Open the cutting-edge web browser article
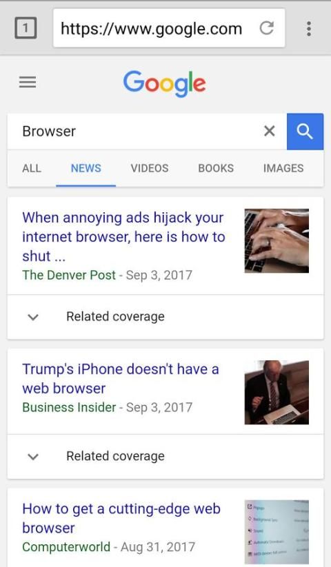Screen dimensions: 331x567 point(121,518)
